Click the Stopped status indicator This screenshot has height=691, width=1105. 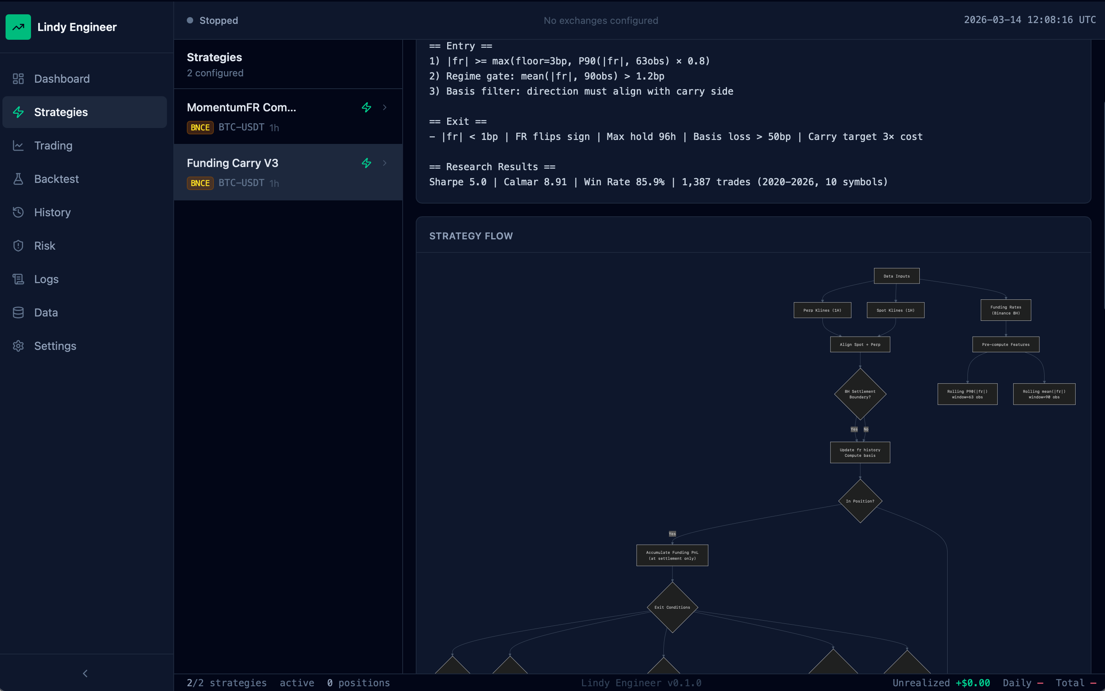(x=213, y=21)
